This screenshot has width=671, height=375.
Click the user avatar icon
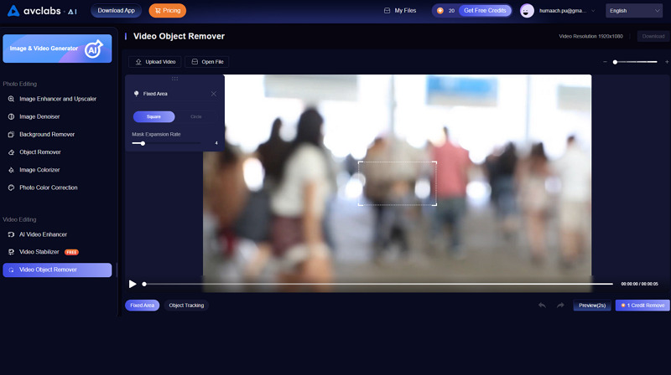tap(527, 11)
